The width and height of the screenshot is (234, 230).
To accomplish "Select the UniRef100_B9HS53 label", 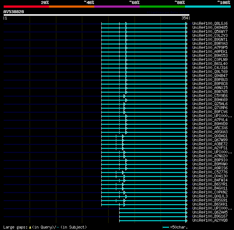I will click(x=210, y=55).
